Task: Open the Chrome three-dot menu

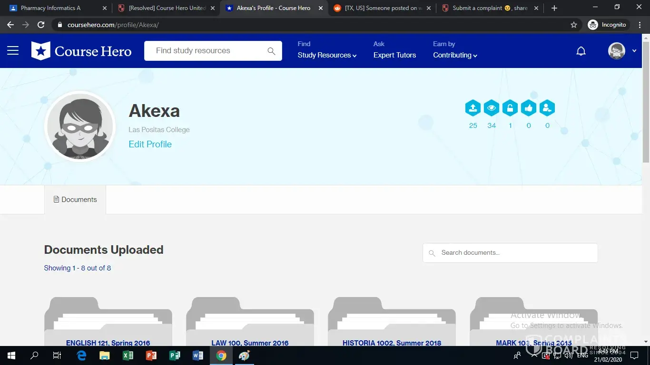Action: 640,25
